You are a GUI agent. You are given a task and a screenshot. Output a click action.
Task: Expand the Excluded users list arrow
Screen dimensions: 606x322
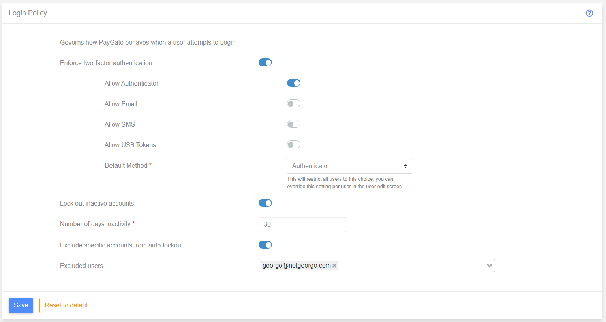pyautogui.click(x=489, y=266)
